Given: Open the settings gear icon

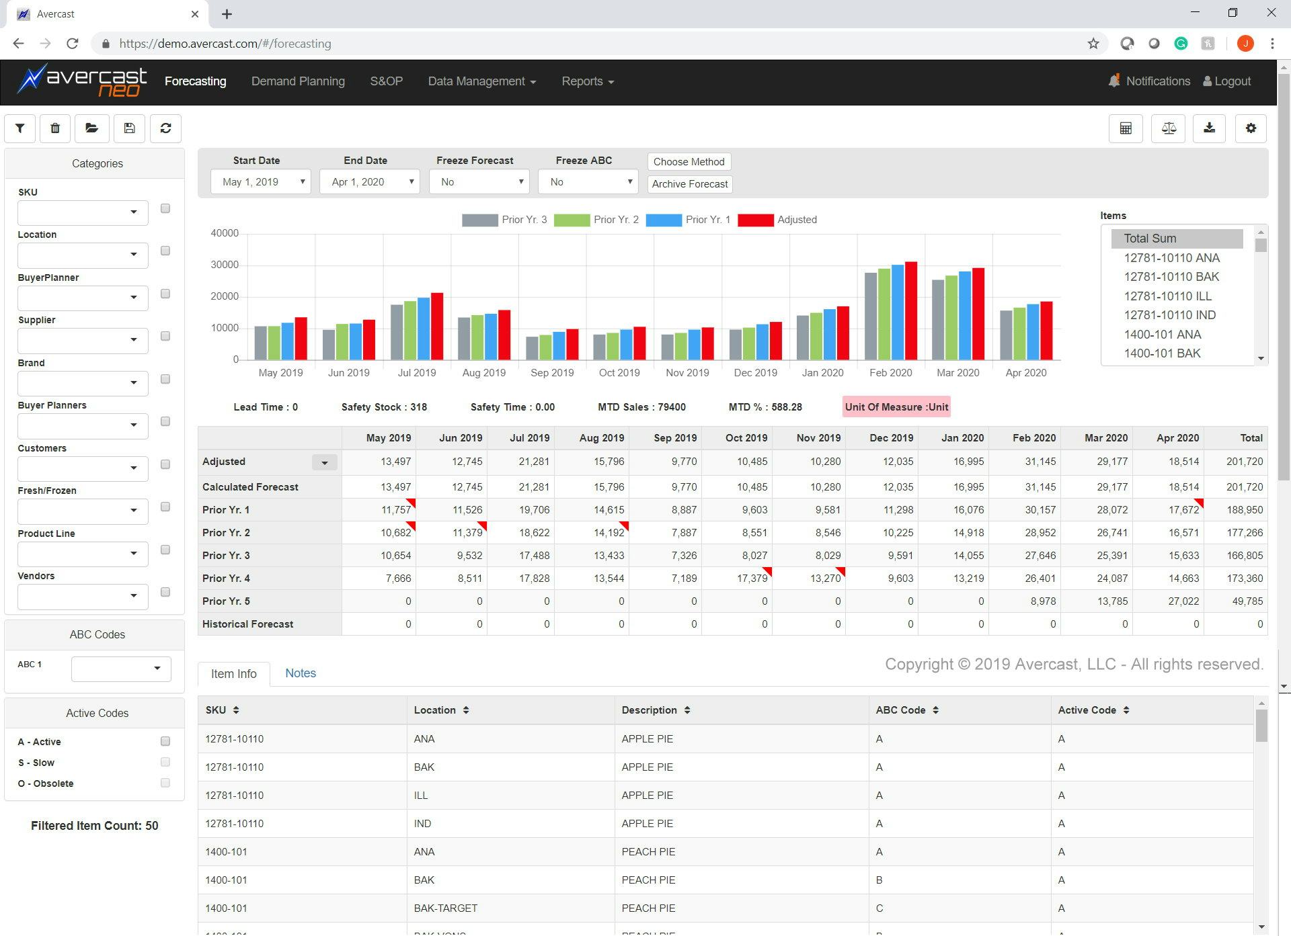Looking at the screenshot, I should (x=1251, y=128).
